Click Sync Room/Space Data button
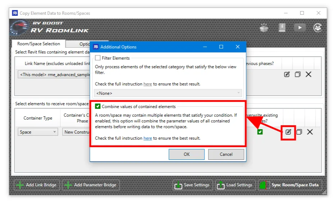This screenshot has height=205, width=336. [x=290, y=185]
